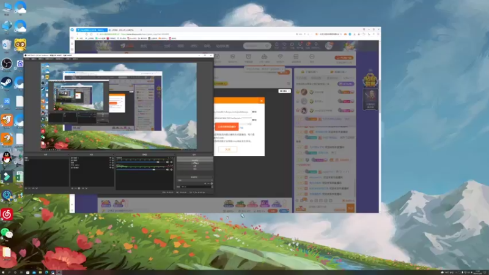Move source up in OBS Sources panel
Image resolution: width=489 pixels, height=275 pixels.
tap(83, 188)
